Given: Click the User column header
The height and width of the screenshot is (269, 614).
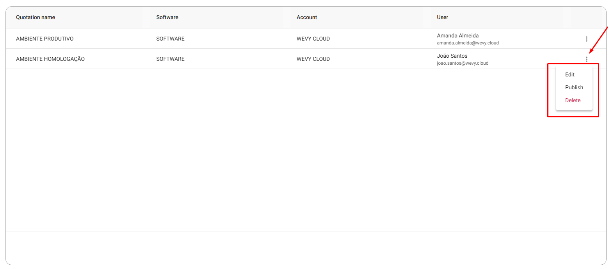Looking at the screenshot, I should (443, 17).
